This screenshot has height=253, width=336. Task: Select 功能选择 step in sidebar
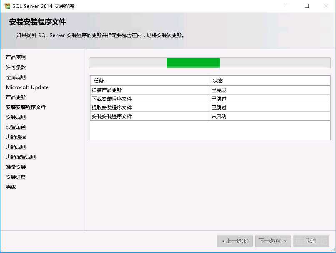pos(16,137)
